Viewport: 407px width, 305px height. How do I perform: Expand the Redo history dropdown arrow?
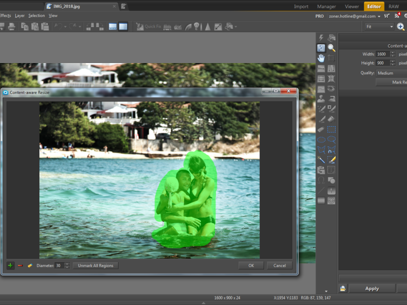pos(80,26)
